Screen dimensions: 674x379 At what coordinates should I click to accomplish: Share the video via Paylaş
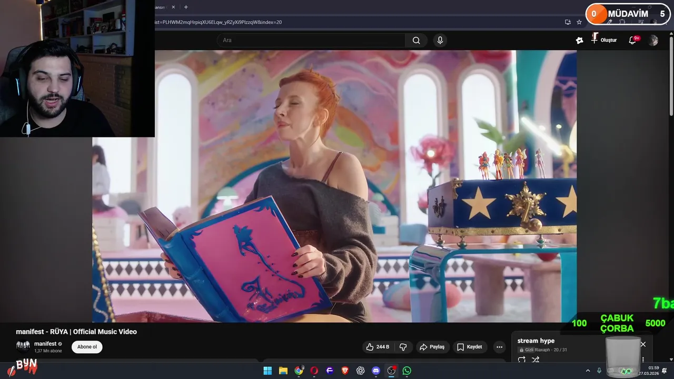[x=432, y=347]
